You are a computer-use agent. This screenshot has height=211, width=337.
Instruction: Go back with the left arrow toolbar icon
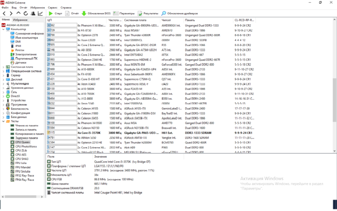4,13
